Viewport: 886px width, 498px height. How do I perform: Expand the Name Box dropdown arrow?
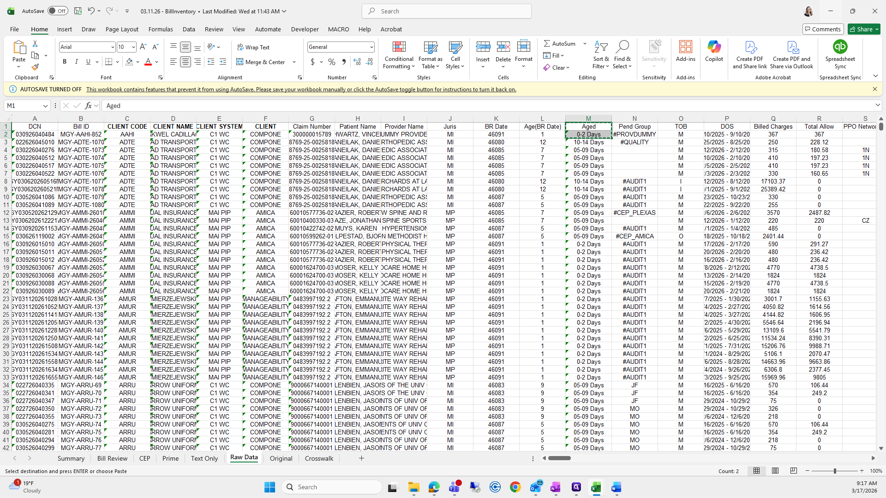pos(45,106)
